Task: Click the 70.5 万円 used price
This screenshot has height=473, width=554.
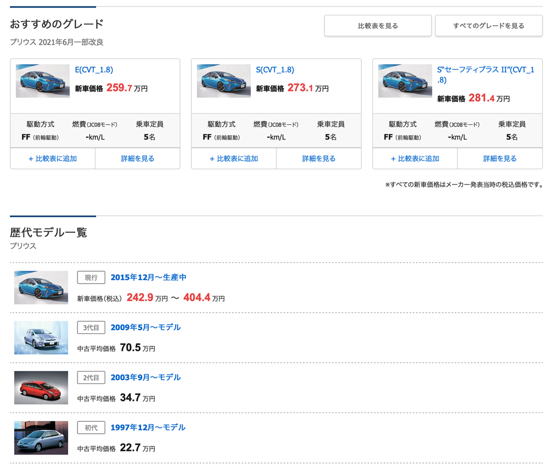Action: click(x=137, y=348)
